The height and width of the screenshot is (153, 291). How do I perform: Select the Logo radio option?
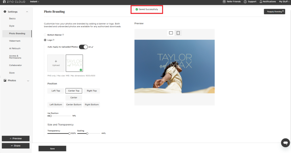(x=45, y=40)
